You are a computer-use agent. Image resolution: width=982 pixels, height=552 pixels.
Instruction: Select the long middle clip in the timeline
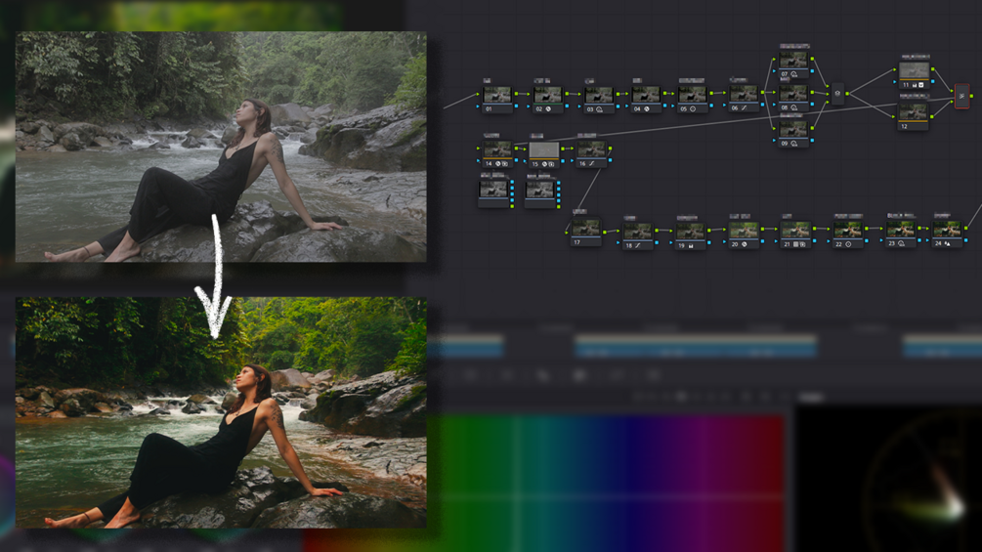click(696, 346)
